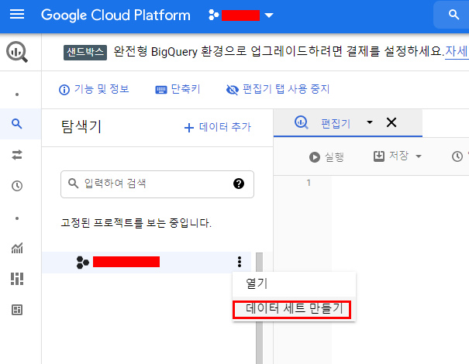Screen dimensions: 469x364
Task: Select SQL workspace search icon in sidebar
Action: click(x=17, y=123)
